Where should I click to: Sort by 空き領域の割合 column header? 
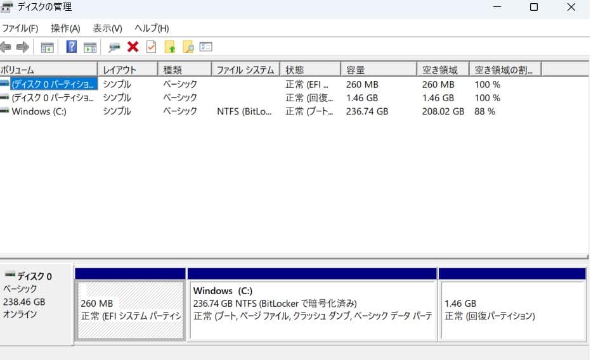[505, 70]
